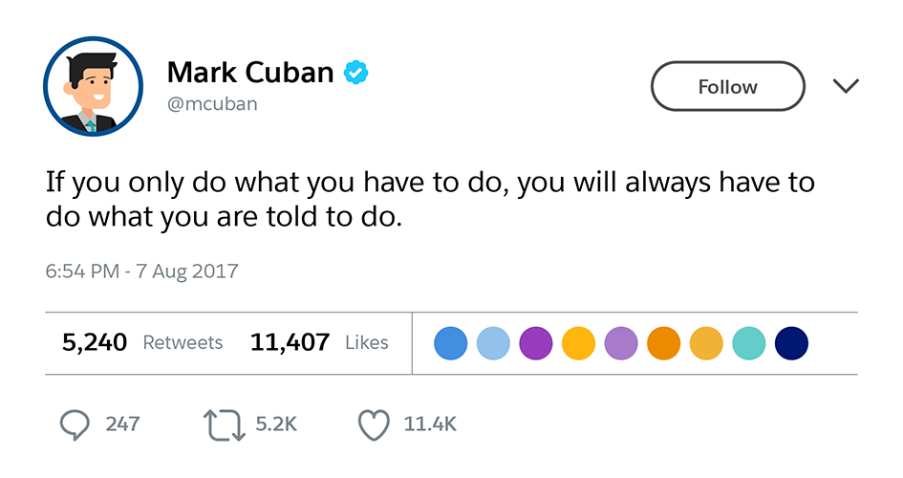Viewport: 903px width, 478px height.
Task: Open the Mark Cuban profile name
Action: click(x=250, y=73)
